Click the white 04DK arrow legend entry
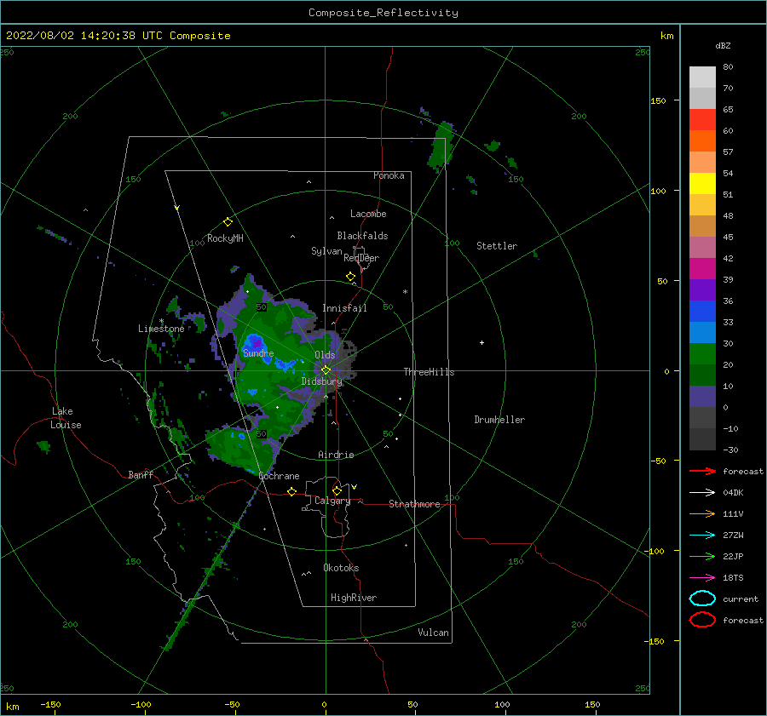Screen dimensions: 767x716 click(x=702, y=493)
